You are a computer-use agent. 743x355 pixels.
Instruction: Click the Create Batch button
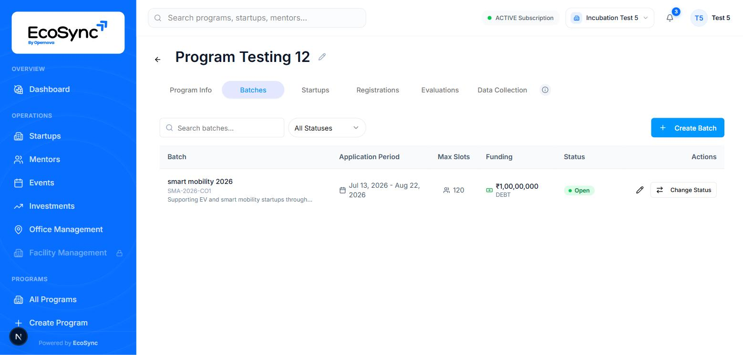(688, 128)
